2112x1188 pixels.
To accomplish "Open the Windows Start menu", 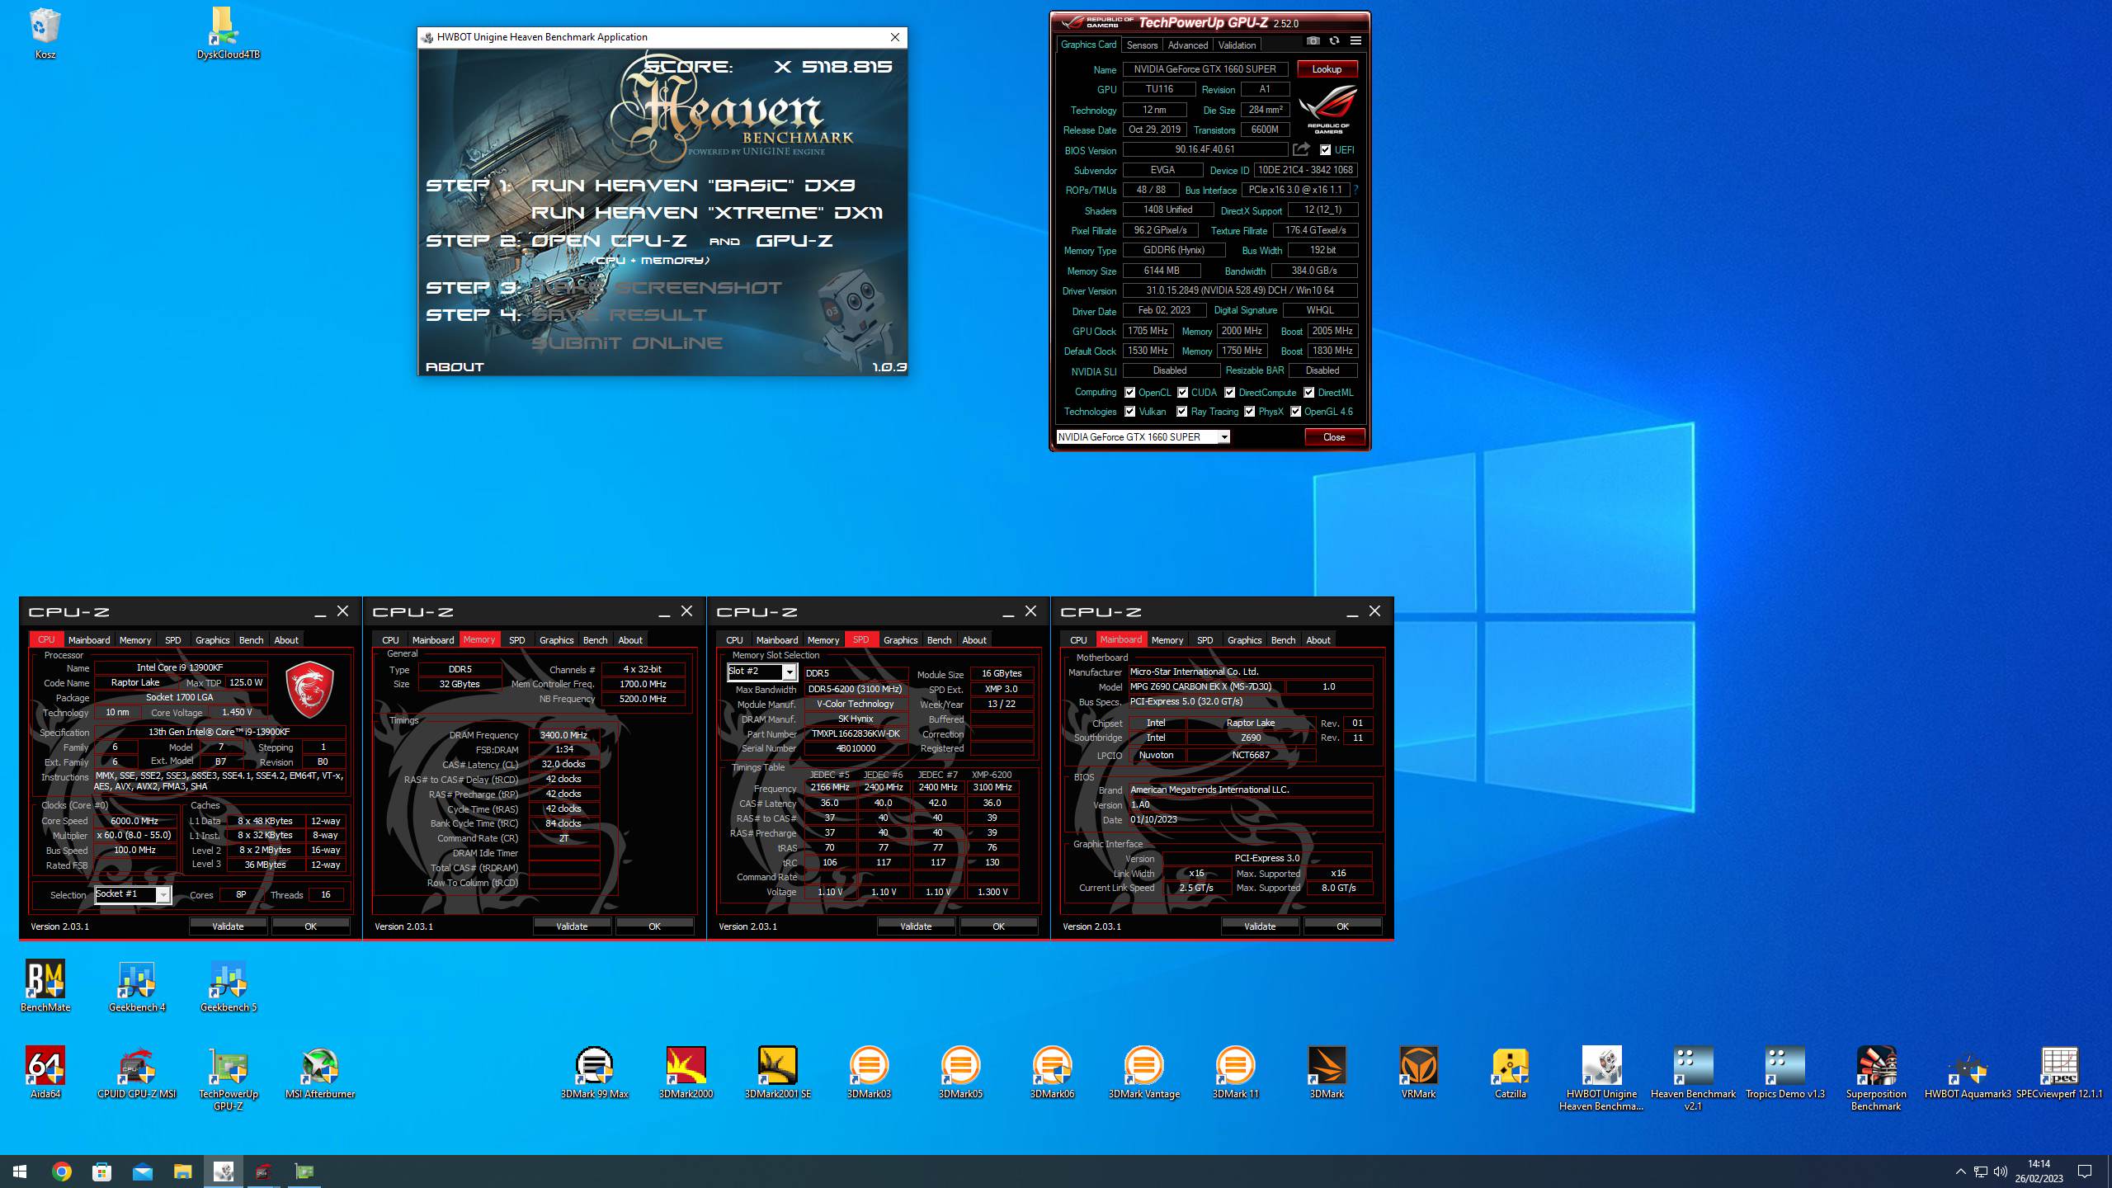I will [x=20, y=1171].
